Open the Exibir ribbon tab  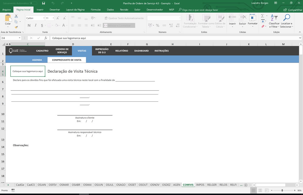137,10
